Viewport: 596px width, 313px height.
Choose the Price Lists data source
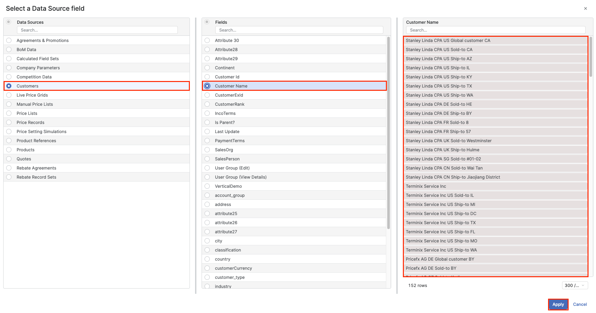9,113
